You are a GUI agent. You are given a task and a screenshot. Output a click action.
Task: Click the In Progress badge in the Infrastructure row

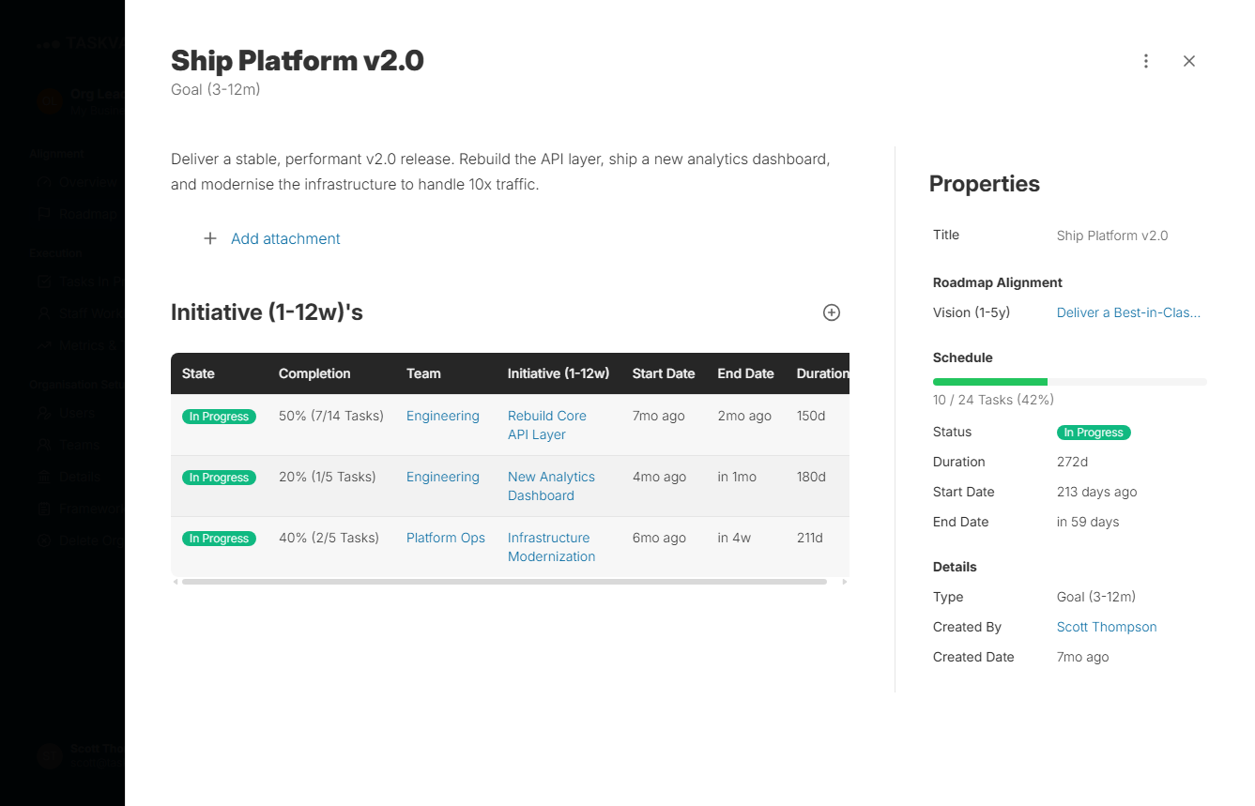pos(219,539)
